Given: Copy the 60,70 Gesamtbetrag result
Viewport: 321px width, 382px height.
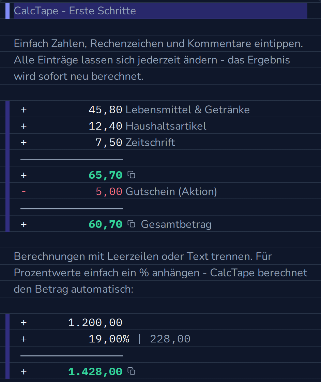Looking at the screenshot, I should click(132, 224).
